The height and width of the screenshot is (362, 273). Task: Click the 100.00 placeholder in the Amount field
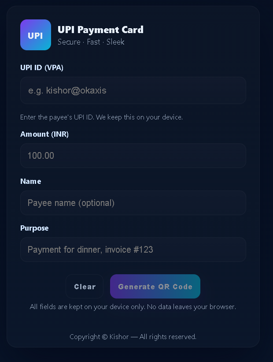point(41,156)
